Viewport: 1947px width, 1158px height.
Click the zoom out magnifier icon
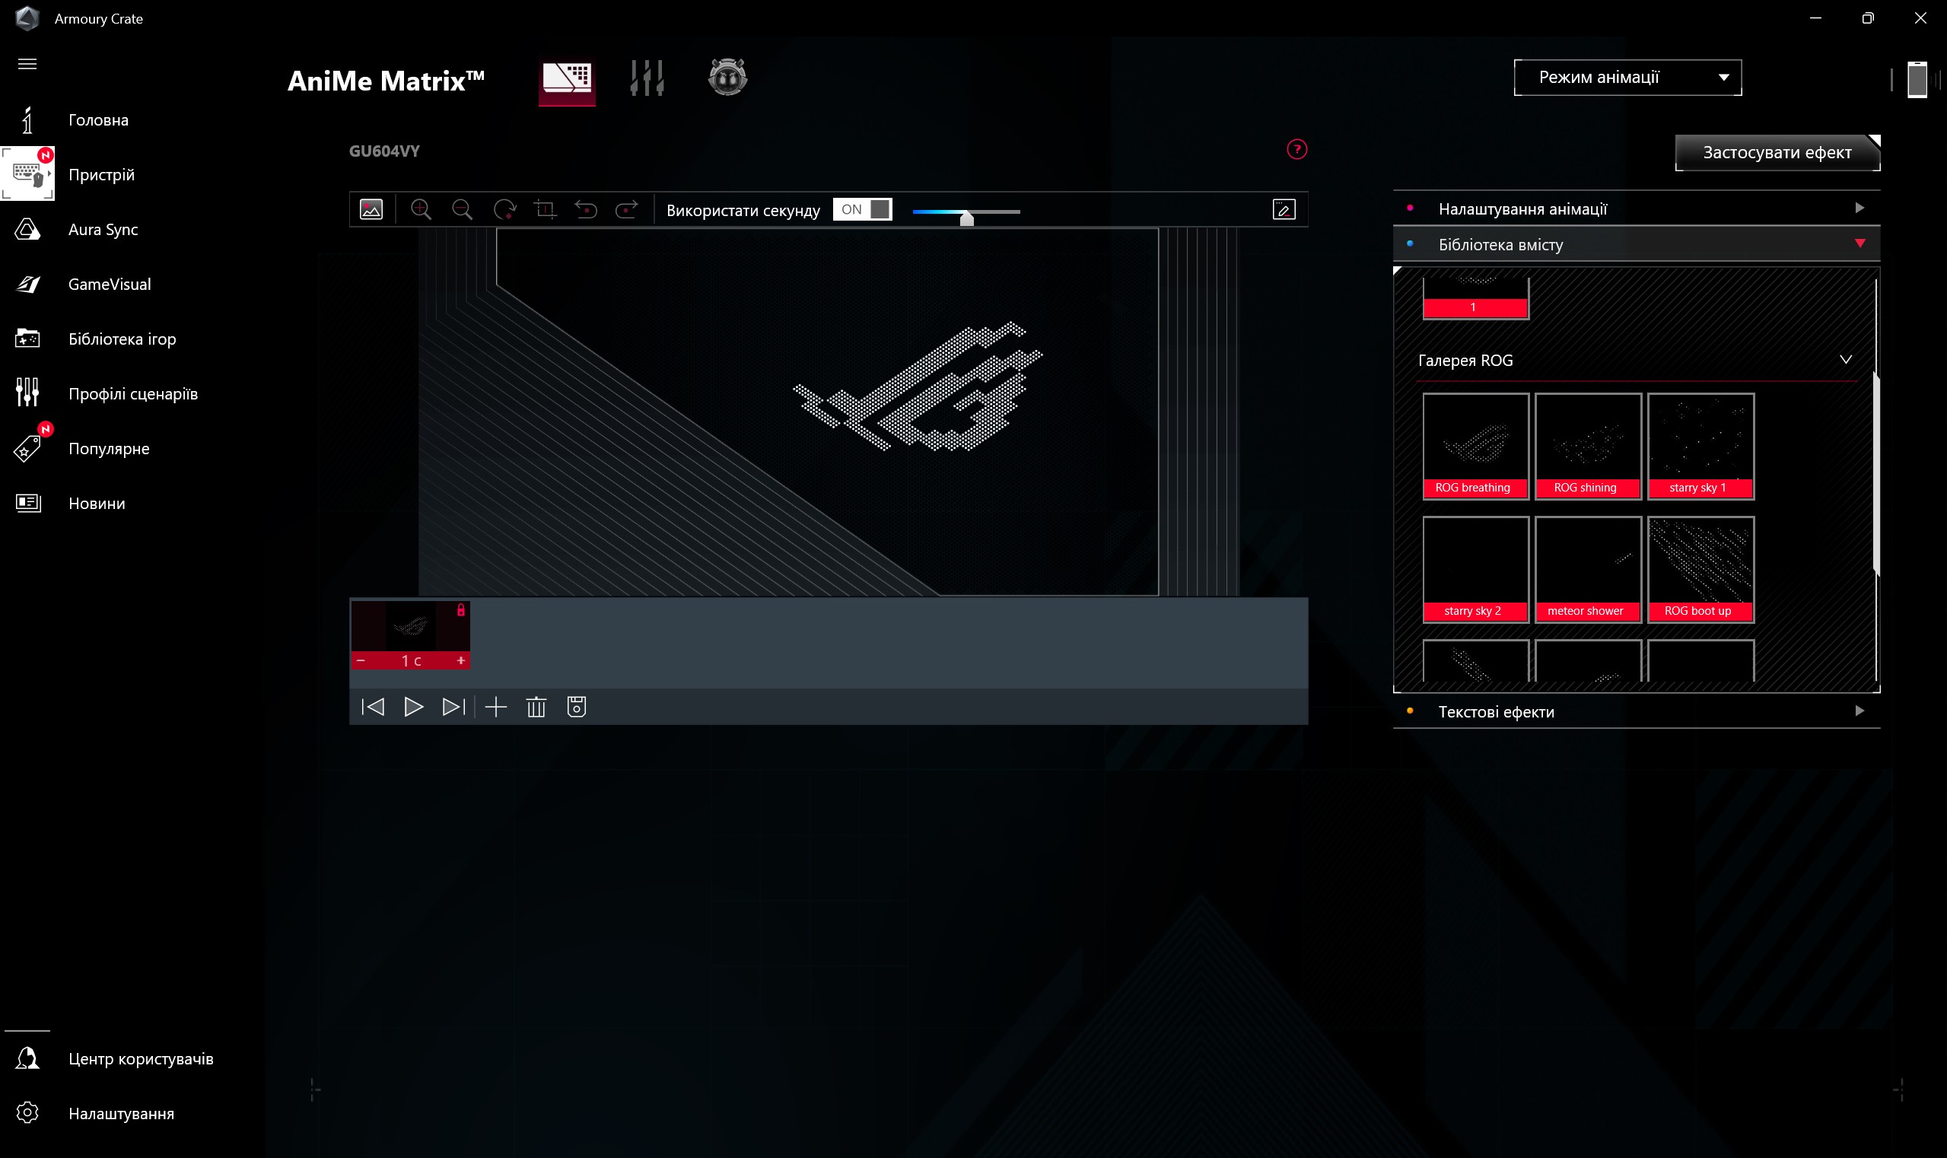[462, 209]
